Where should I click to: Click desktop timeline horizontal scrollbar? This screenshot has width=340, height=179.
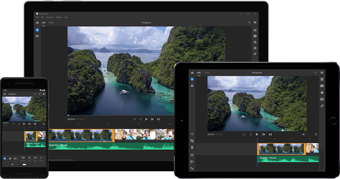pyautogui.click(x=61, y=160)
